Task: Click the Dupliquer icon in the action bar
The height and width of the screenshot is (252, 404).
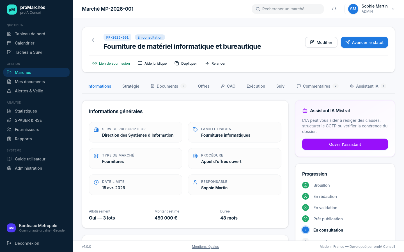Action: (x=177, y=63)
